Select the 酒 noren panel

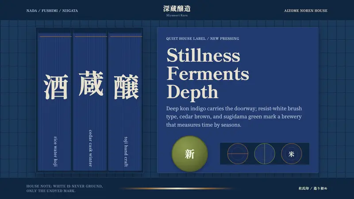coord(55,102)
